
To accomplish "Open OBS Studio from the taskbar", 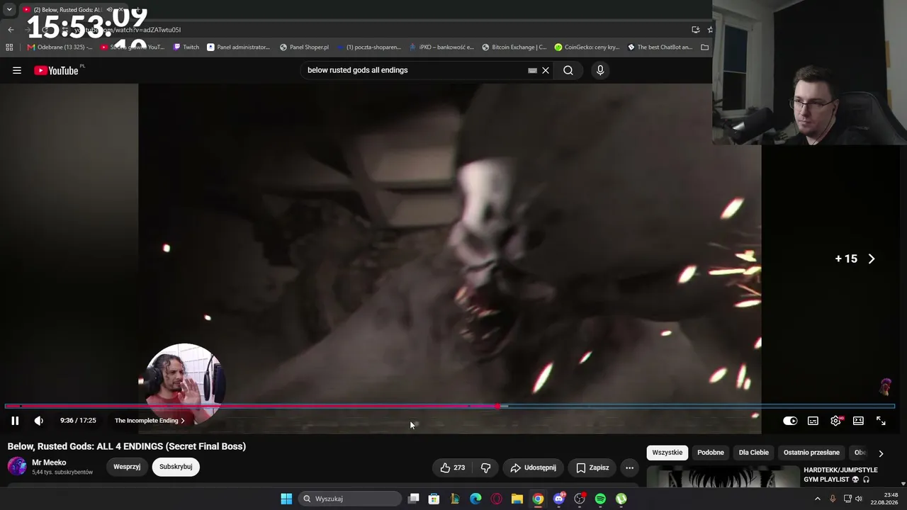I will (580, 499).
